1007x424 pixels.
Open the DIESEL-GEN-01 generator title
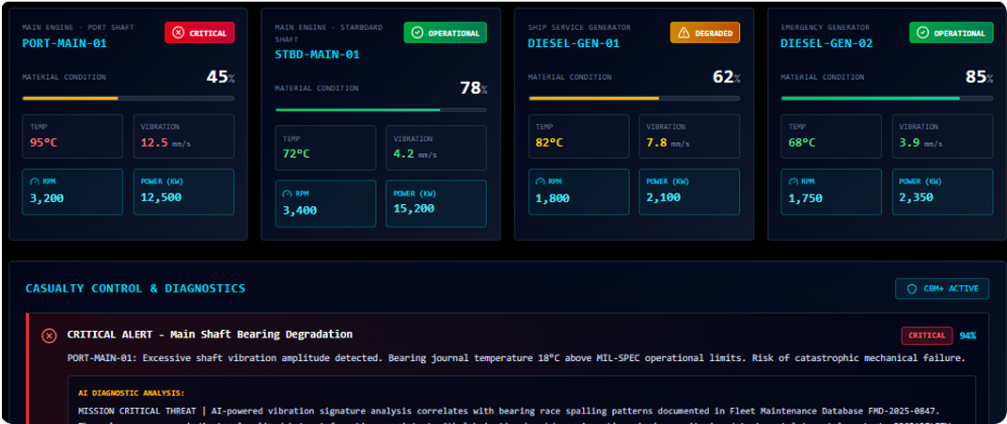pyautogui.click(x=573, y=43)
